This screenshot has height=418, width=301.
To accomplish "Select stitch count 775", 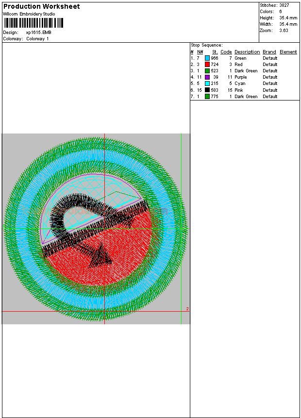I will coord(215,97).
